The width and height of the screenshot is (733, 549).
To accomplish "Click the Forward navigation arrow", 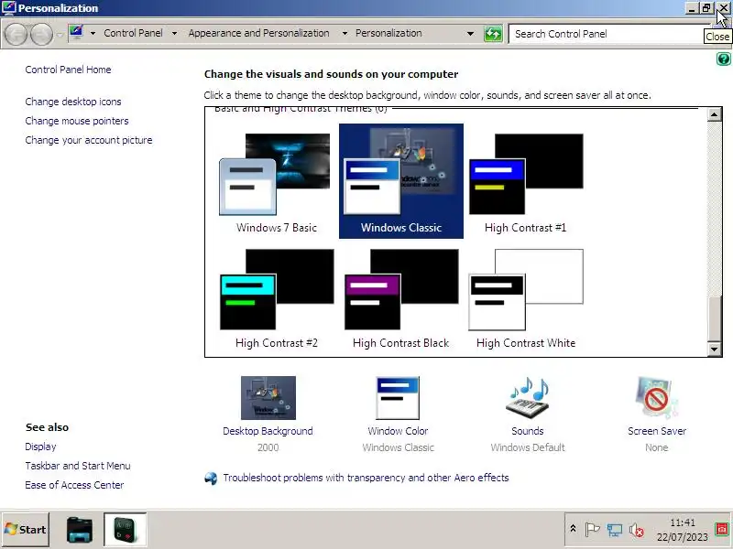I will click(41, 34).
